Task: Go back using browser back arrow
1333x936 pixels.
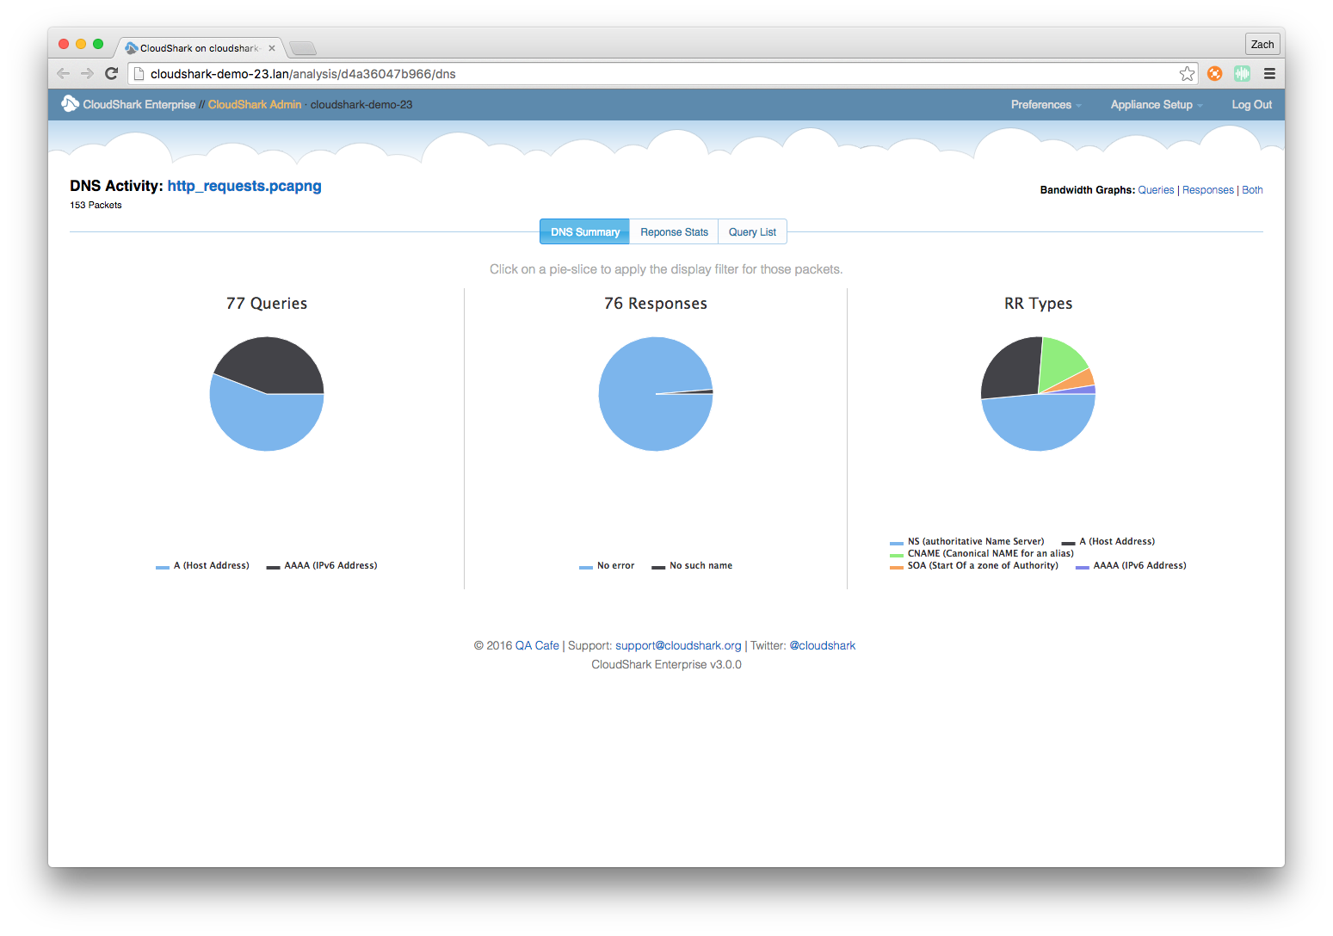Action: 63,73
